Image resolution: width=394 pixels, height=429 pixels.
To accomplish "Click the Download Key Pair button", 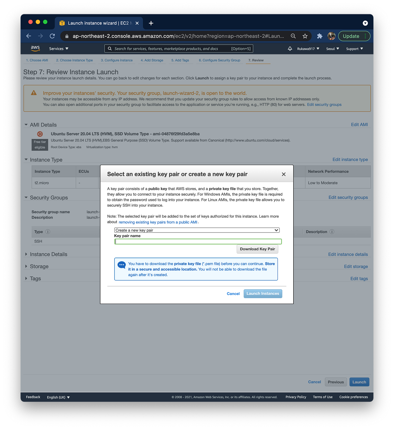I will pyautogui.click(x=258, y=249).
